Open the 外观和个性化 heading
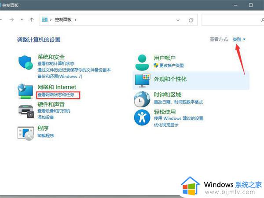 (170, 79)
